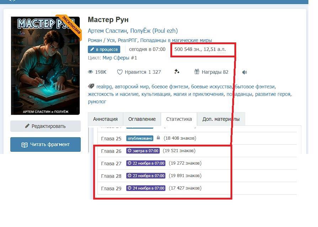Click the '22 ноября в 07:00' schedule badge

coord(146,163)
